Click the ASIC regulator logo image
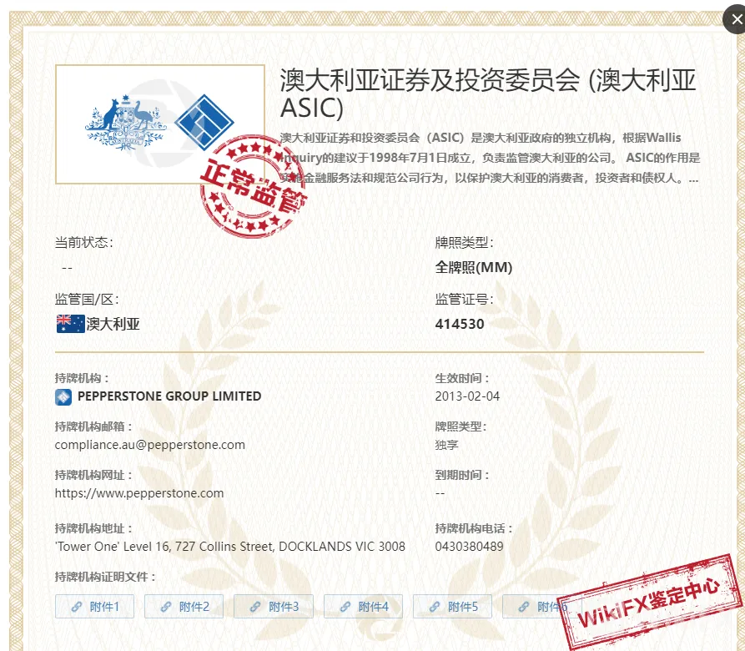The height and width of the screenshot is (651, 745). [x=160, y=124]
